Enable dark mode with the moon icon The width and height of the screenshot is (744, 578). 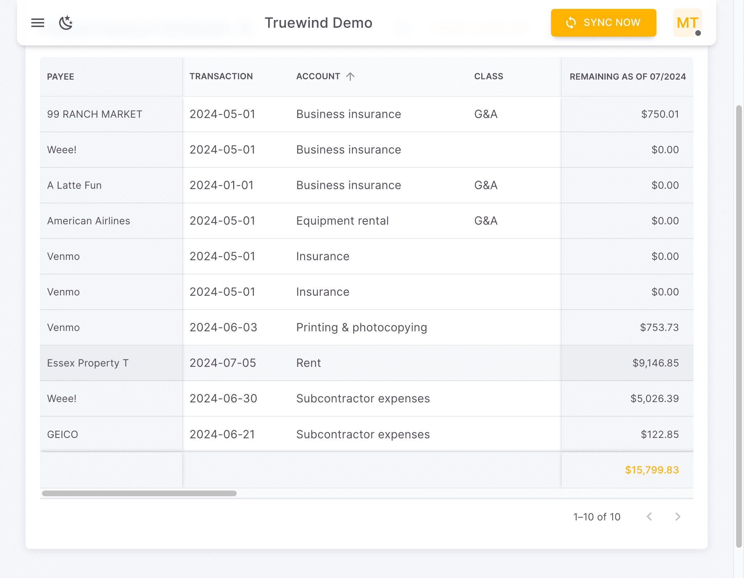(x=66, y=23)
